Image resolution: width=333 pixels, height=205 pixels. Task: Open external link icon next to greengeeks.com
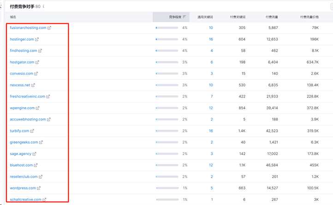pyautogui.click(x=41, y=142)
